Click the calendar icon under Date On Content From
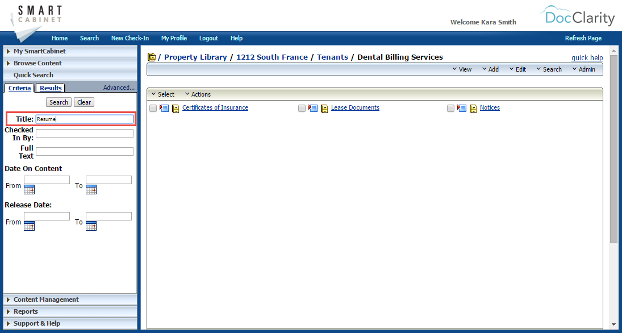 pyautogui.click(x=29, y=190)
